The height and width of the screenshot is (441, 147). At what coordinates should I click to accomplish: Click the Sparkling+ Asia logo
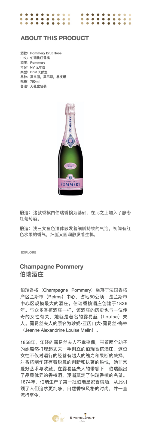82,418
